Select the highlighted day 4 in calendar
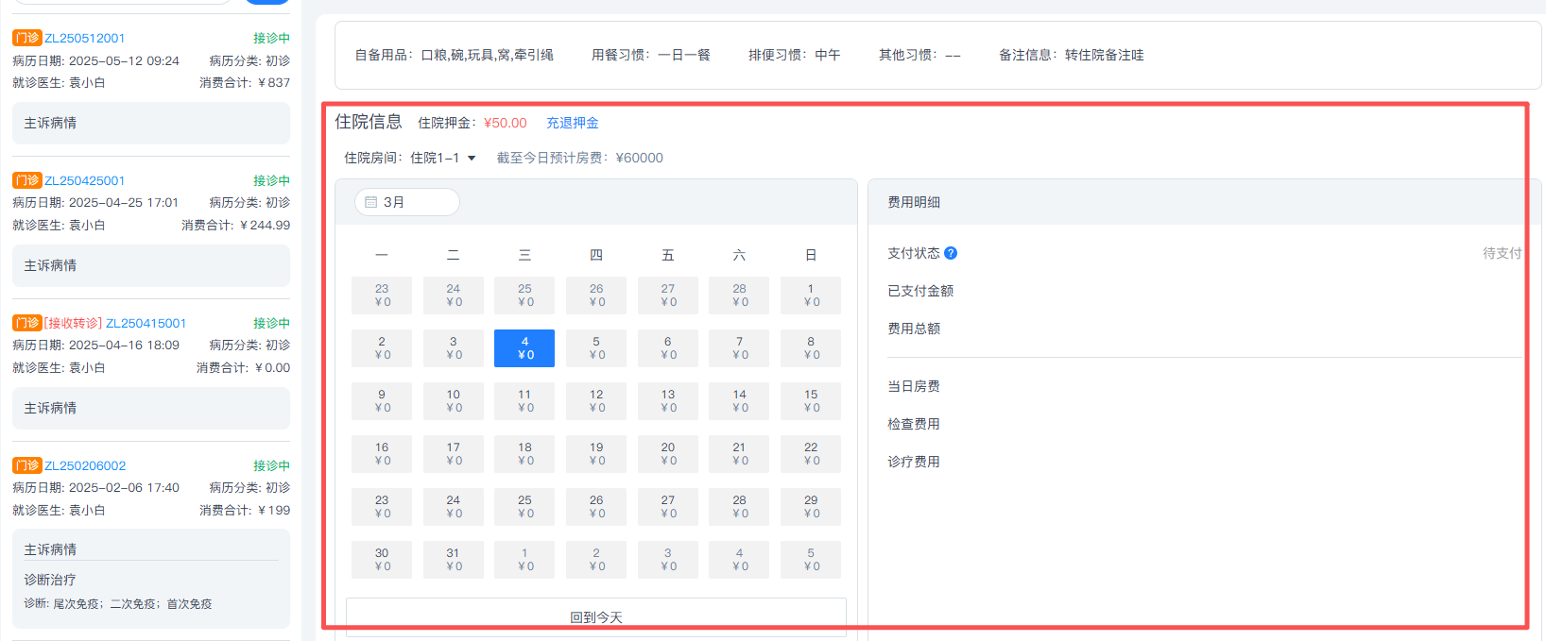The width and height of the screenshot is (1546, 641). pos(524,348)
